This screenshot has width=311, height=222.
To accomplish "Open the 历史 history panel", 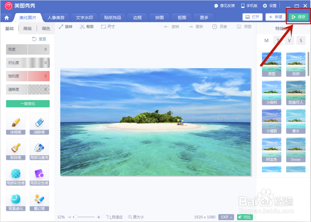I will 220,26.
